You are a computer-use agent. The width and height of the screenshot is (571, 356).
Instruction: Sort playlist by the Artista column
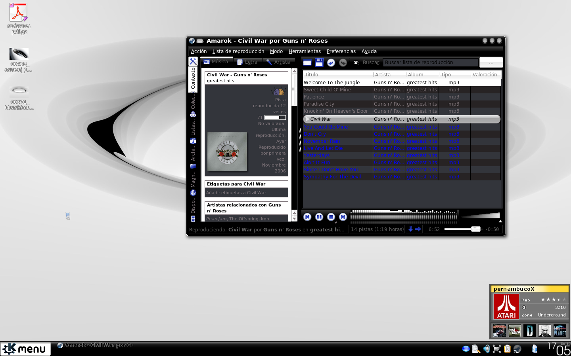click(x=390, y=75)
